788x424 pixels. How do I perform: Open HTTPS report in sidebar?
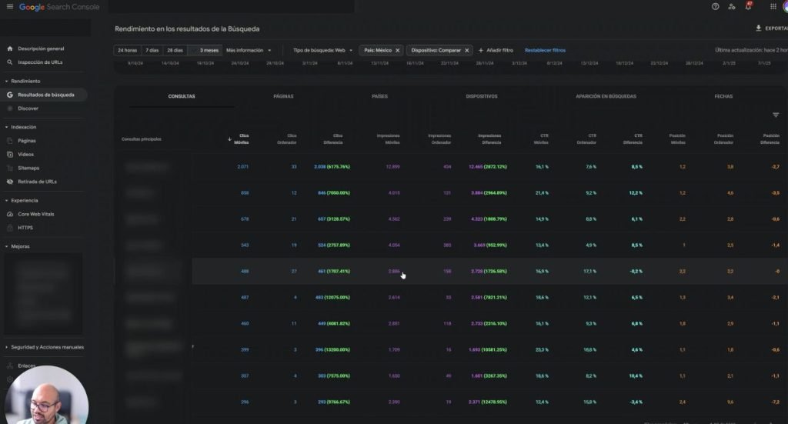tap(25, 228)
